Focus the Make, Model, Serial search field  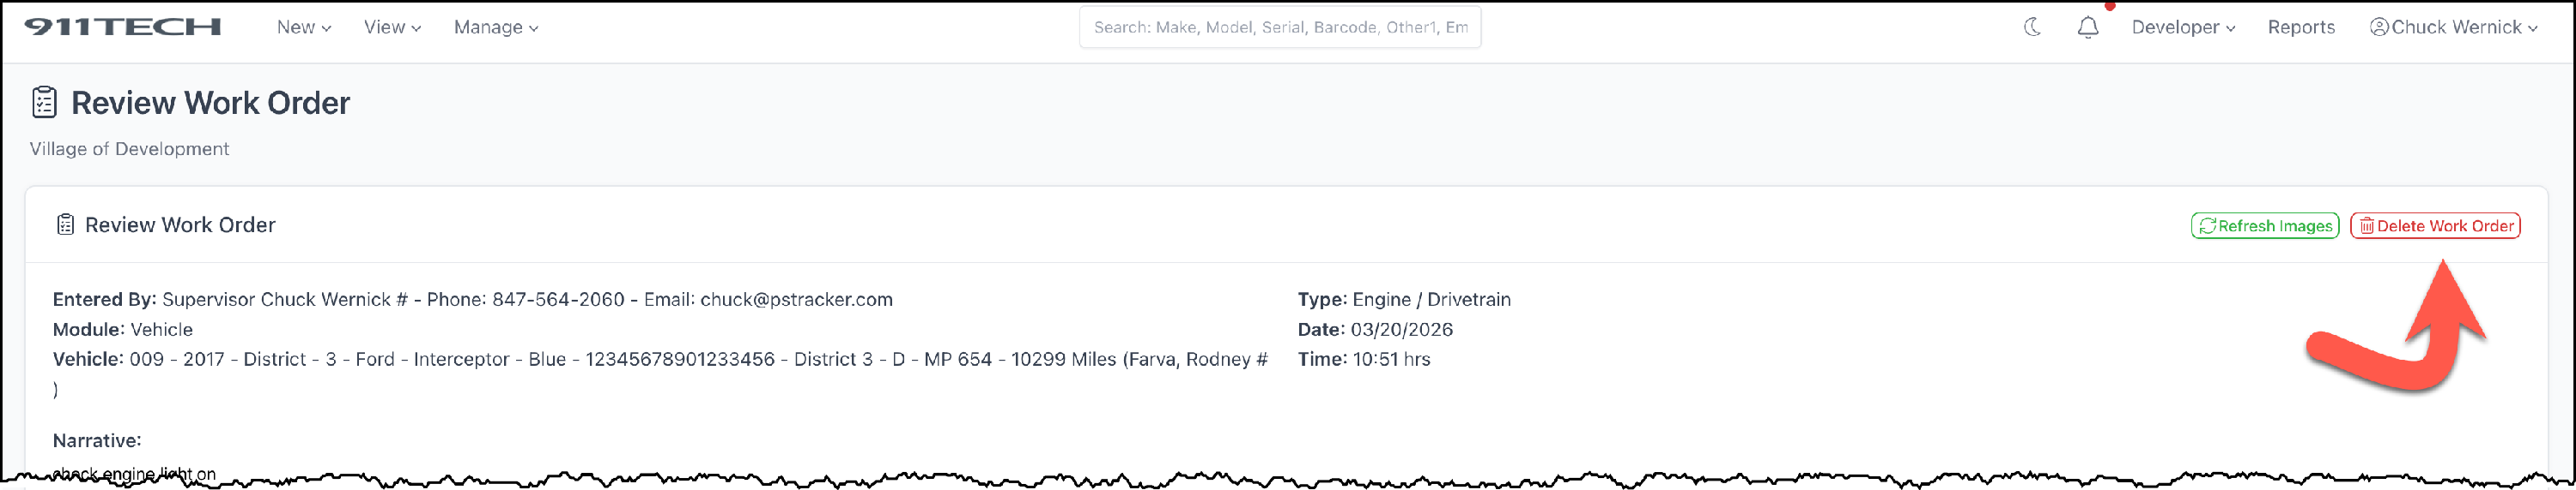(1279, 27)
